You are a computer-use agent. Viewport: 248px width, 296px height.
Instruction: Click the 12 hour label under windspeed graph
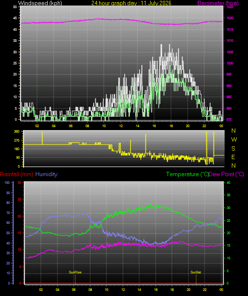[121, 126]
